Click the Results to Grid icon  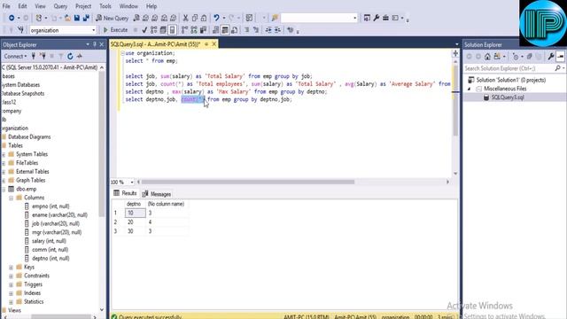coord(225,30)
